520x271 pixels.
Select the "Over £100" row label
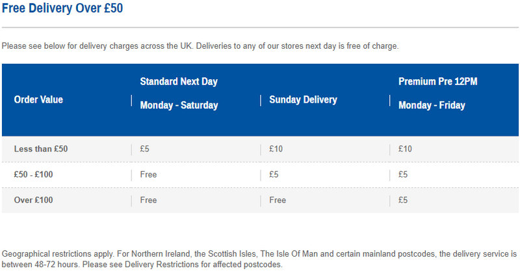pos(33,200)
